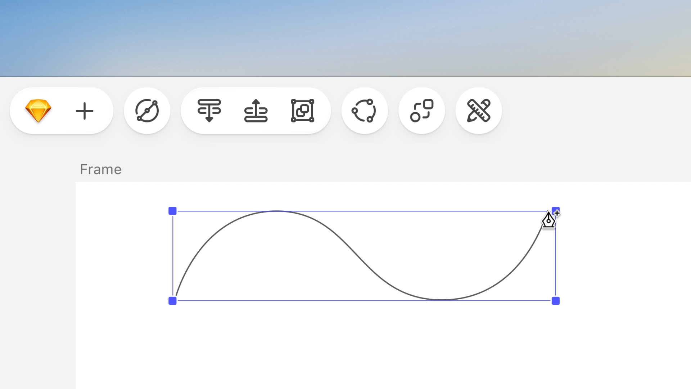Image resolution: width=691 pixels, height=389 pixels.
Task: Select the Frame title label
Action: coord(101,169)
